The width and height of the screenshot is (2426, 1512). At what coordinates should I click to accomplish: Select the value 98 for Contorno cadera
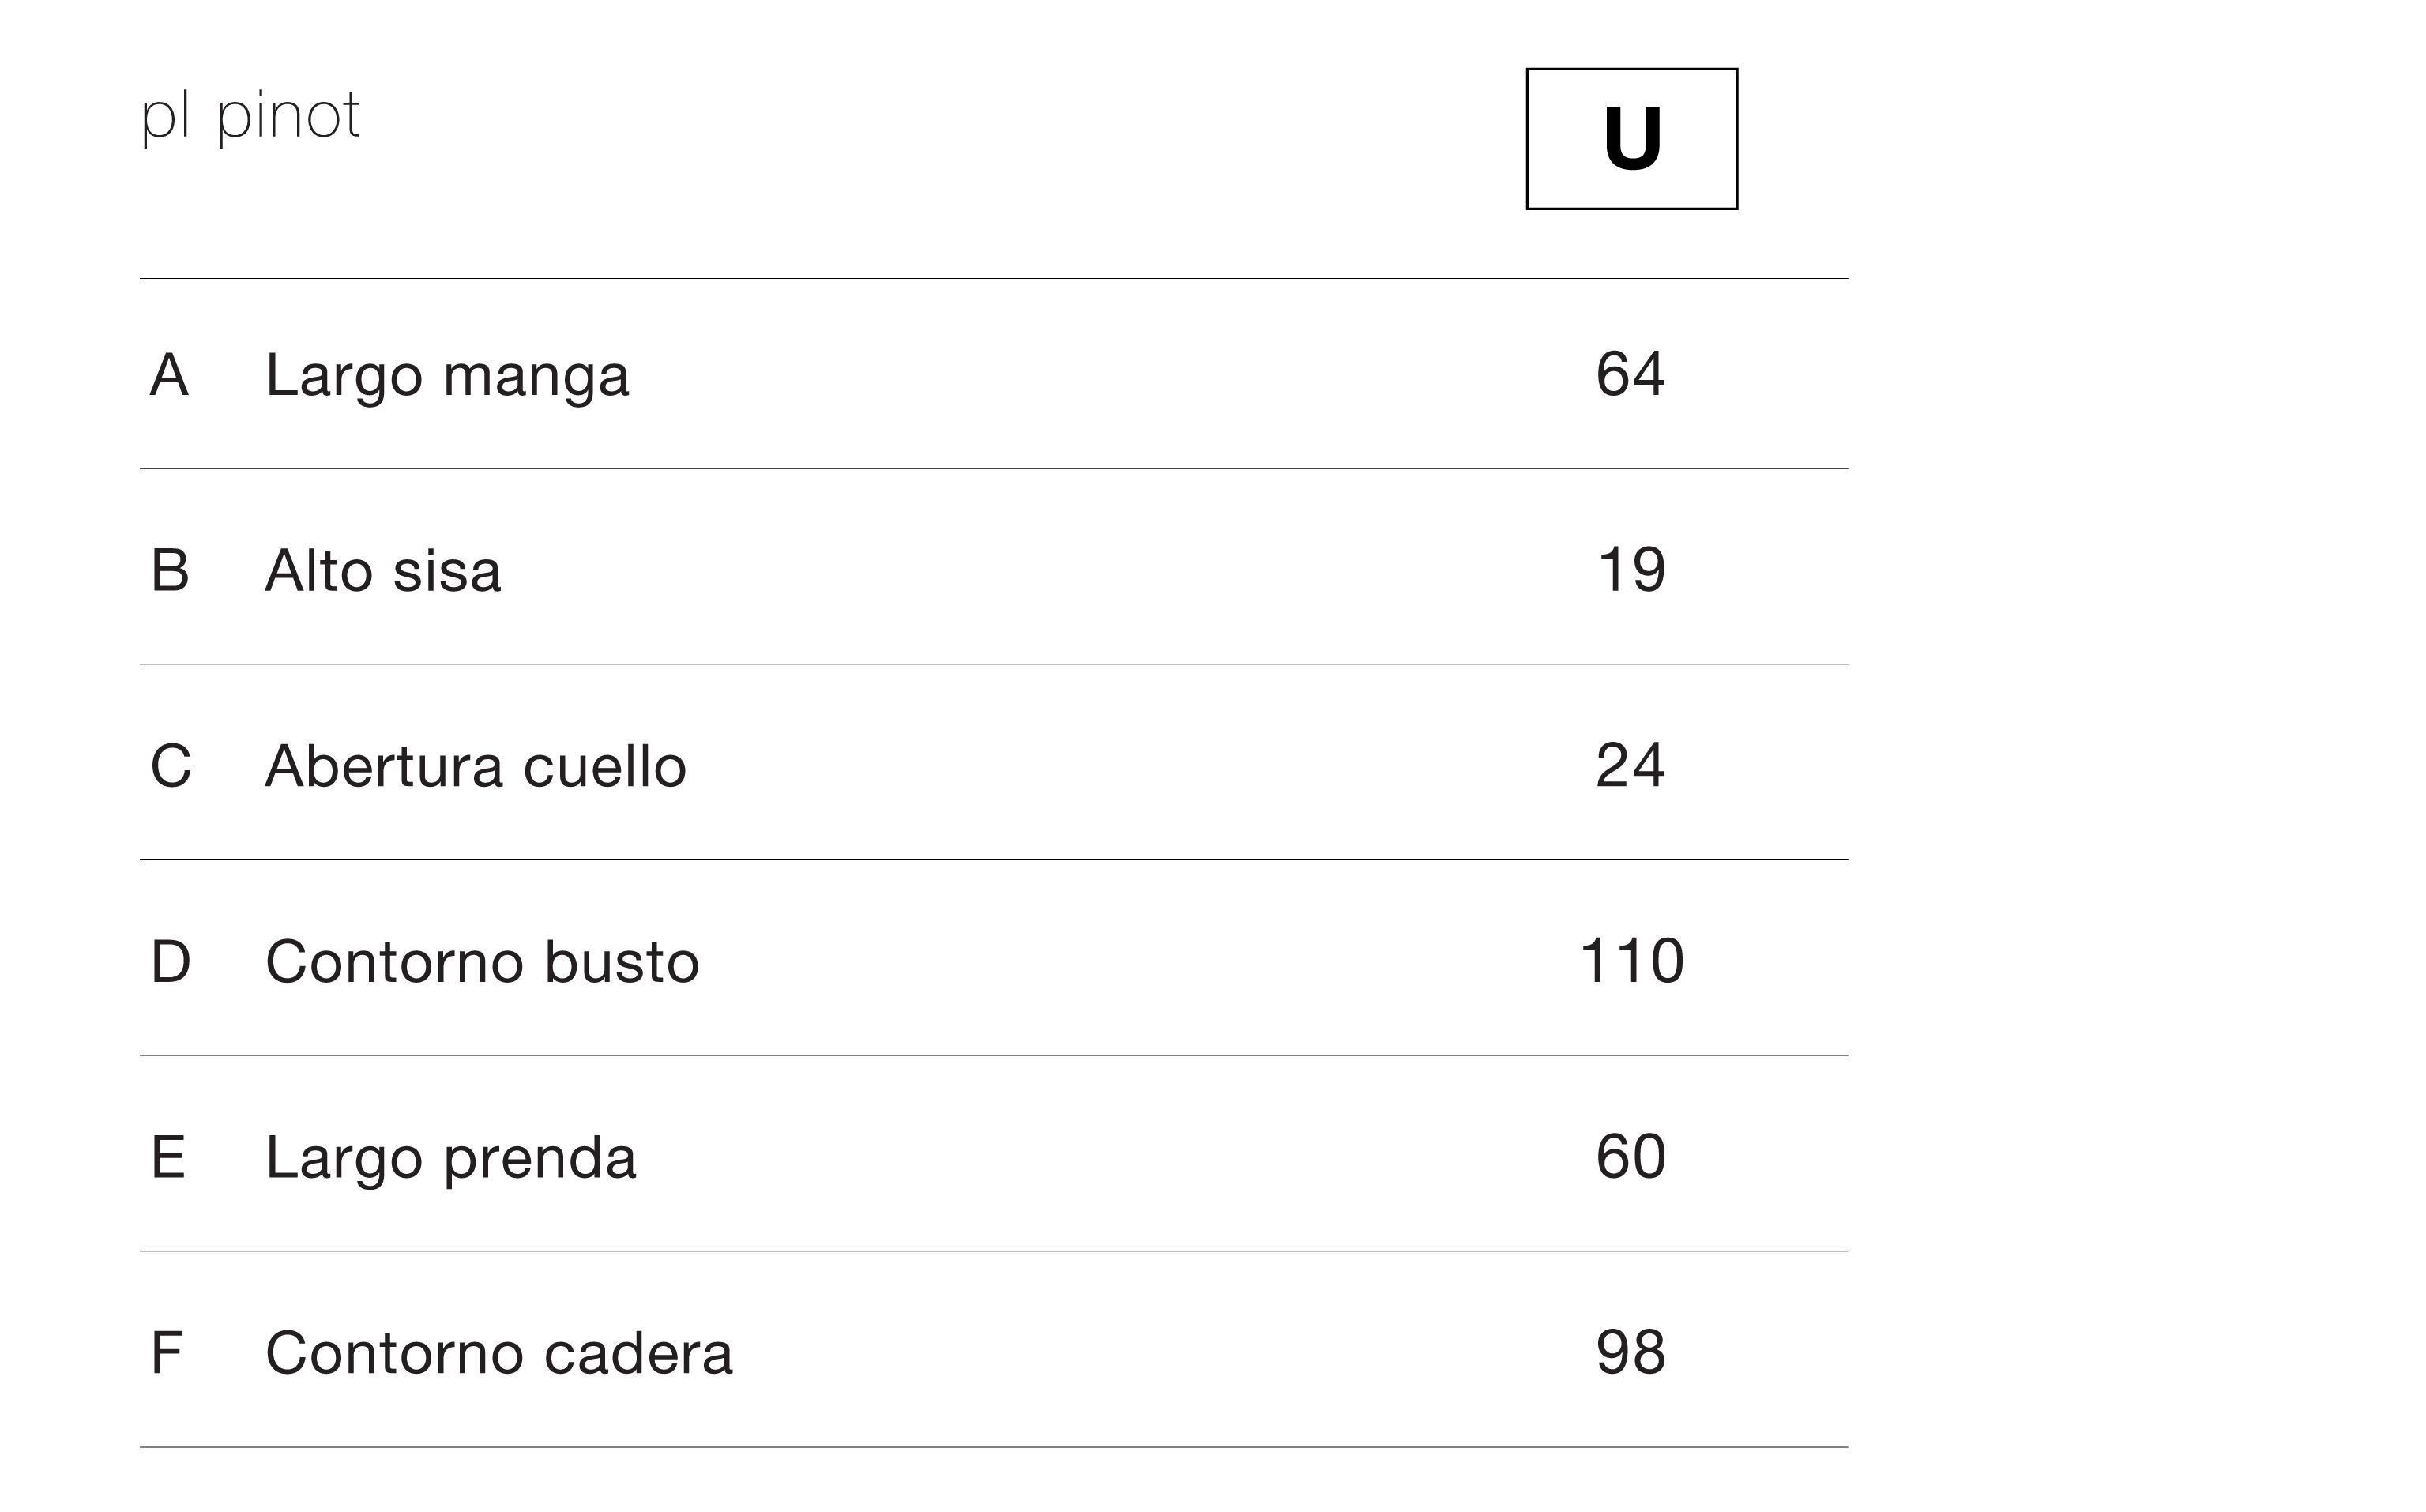click(1631, 1352)
